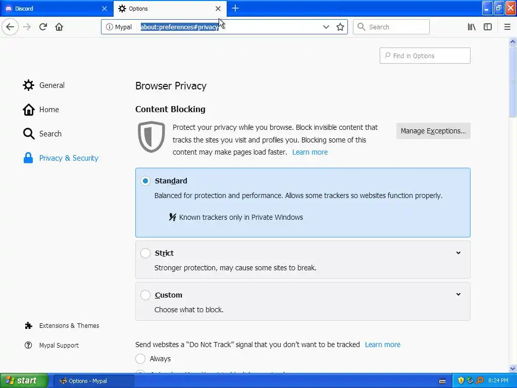The image size is (517, 388).
Task: Choose Always for Do Not Track
Action: [x=140, y=359]
